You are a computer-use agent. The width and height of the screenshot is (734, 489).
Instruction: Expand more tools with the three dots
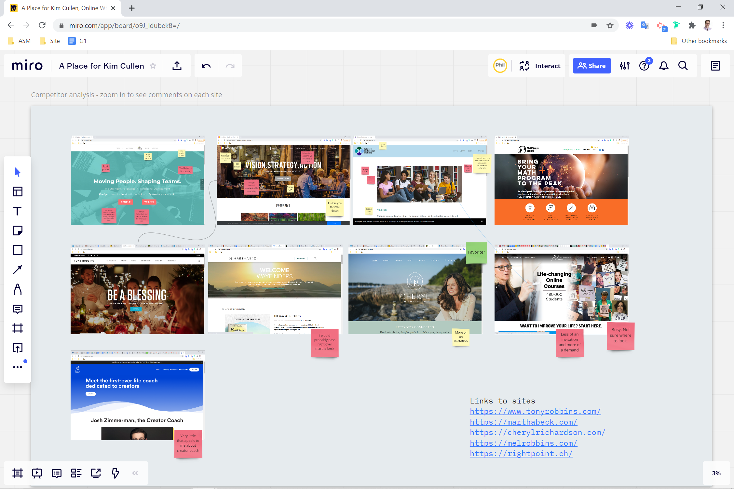(18, 367)
